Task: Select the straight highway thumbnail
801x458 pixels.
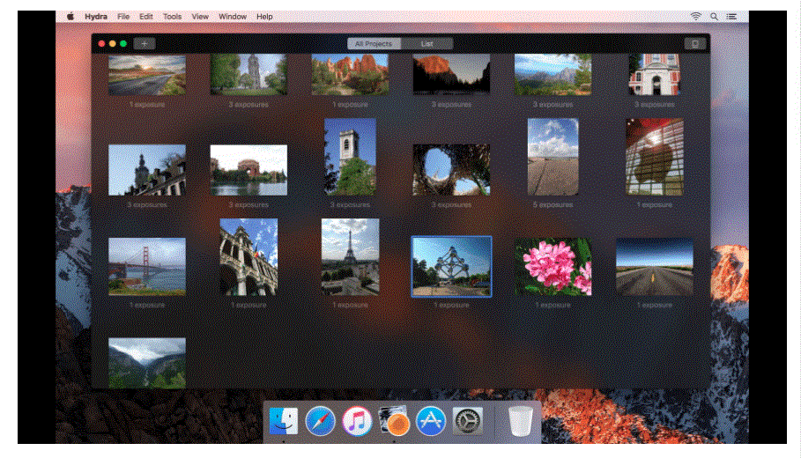Action: tap(655, 267)
